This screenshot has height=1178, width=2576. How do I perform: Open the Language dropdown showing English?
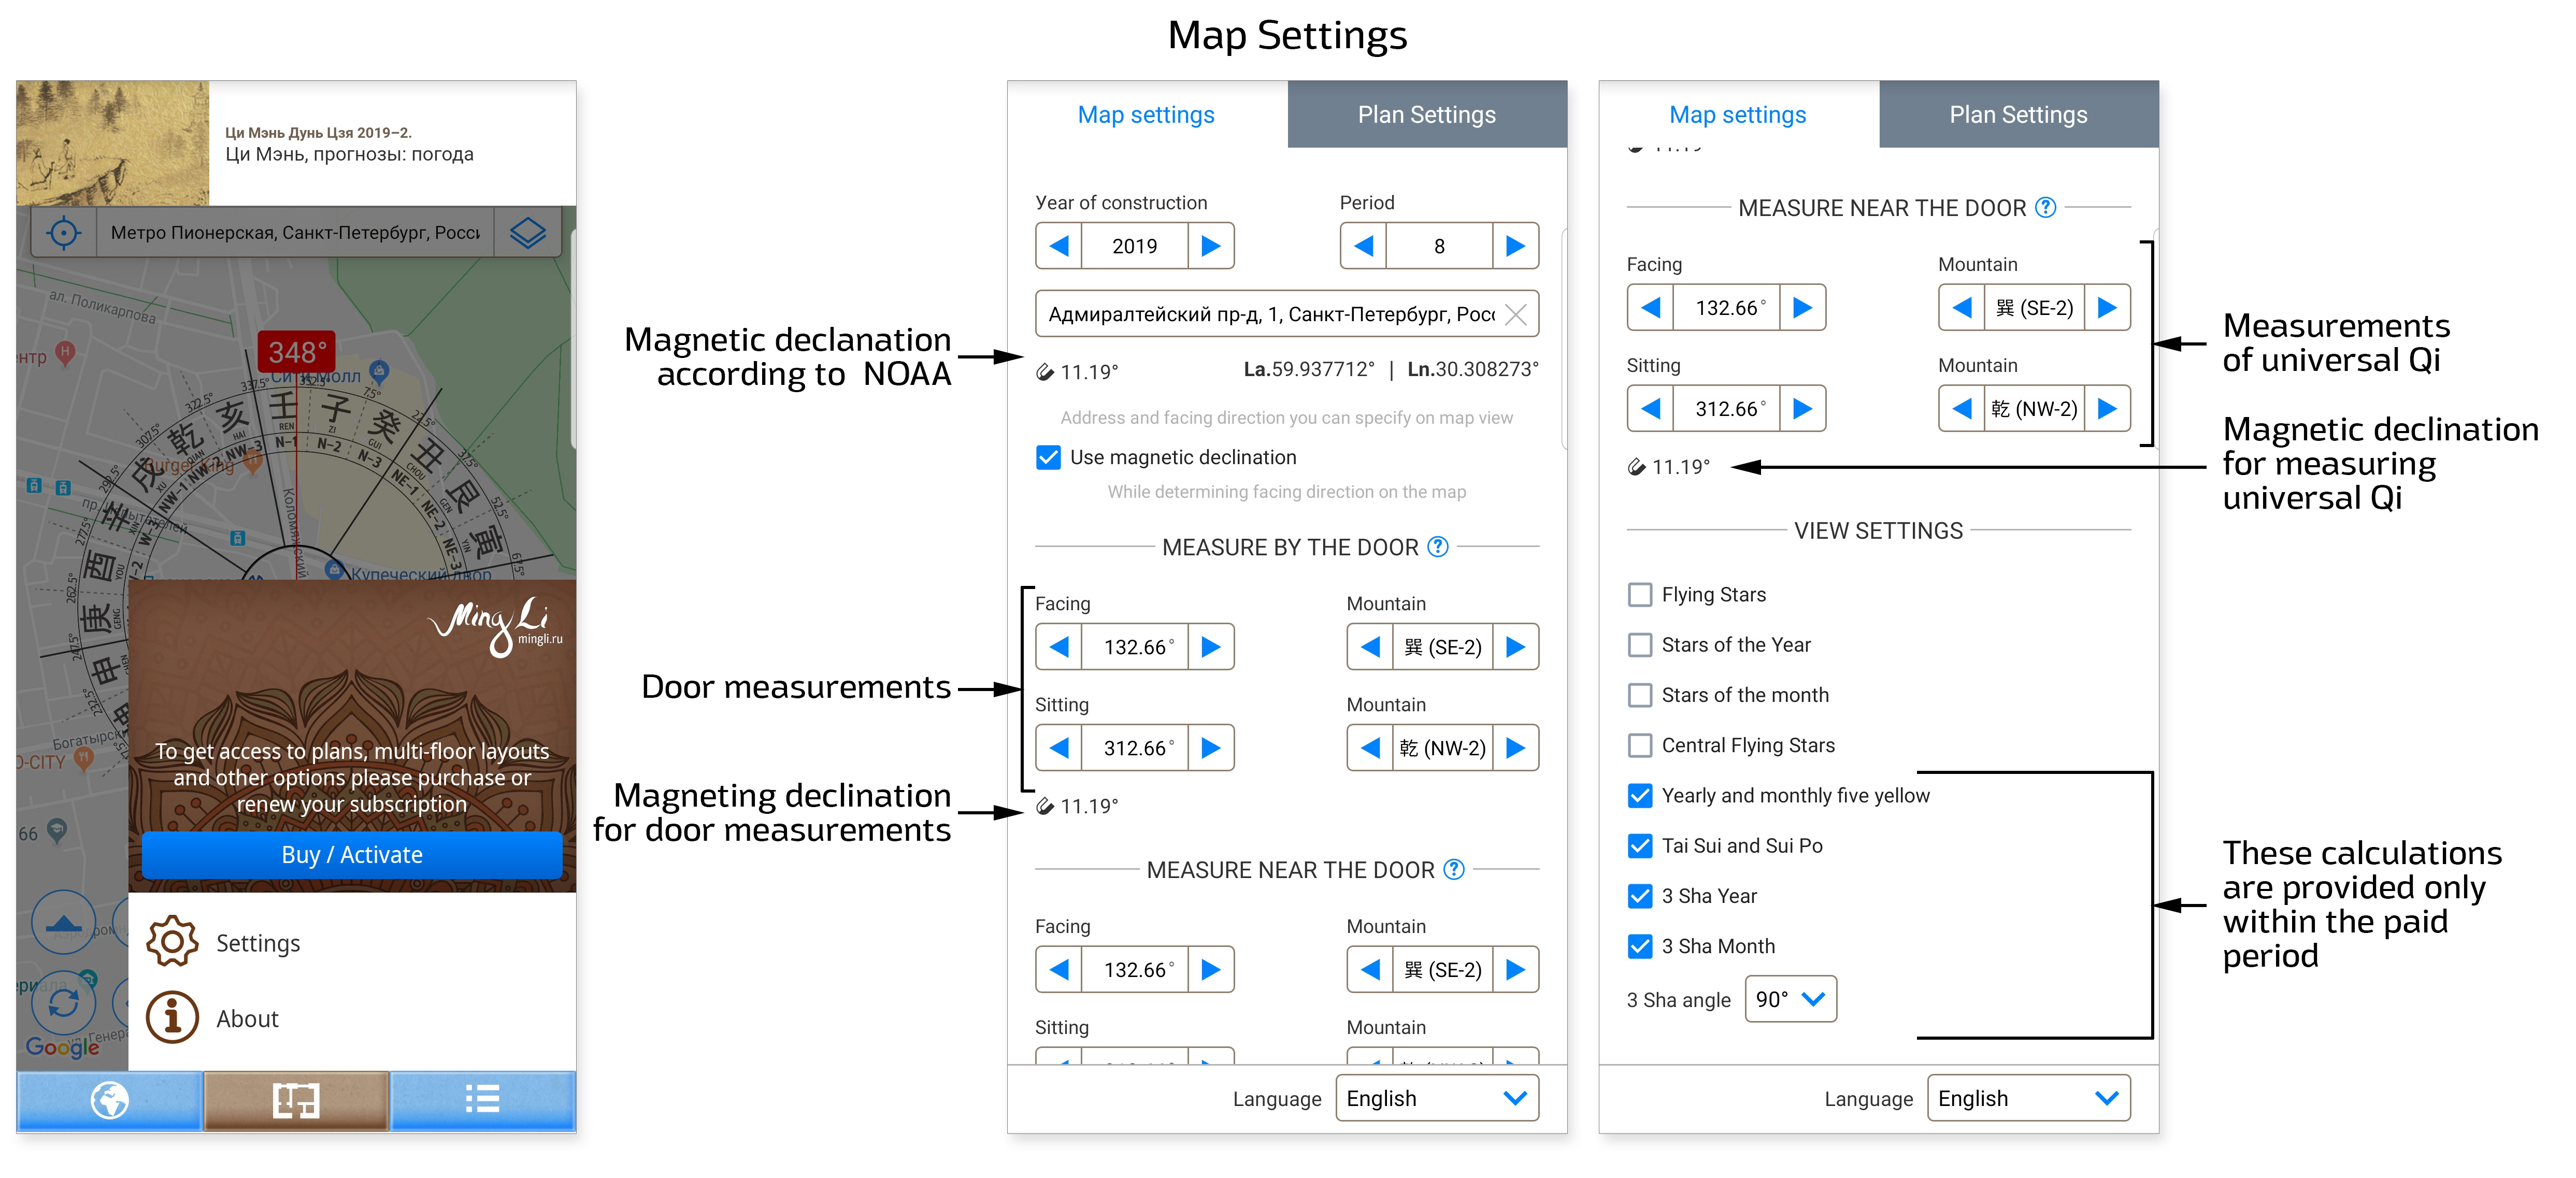(1437, 1098)
